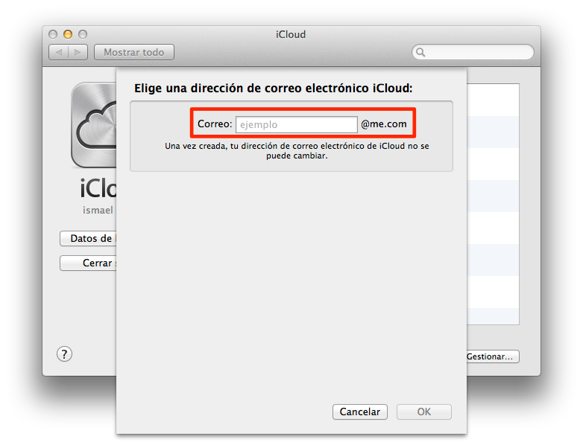583x442 pixels.
Task: Click the Cerrar sign out button
Action: coord(88,263)
